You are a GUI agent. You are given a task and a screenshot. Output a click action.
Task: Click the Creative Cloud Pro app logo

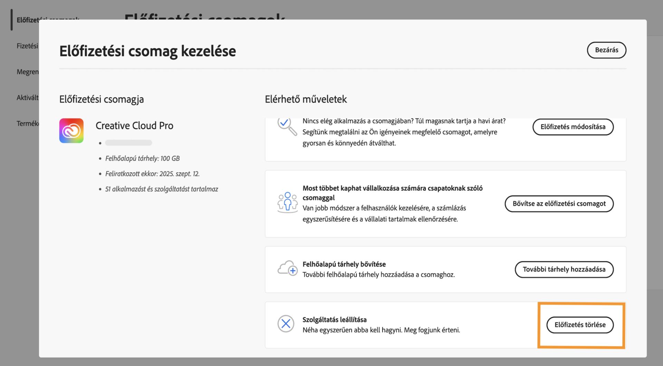(71, 131)
